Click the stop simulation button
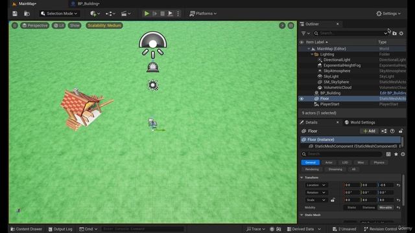Image resolution: width=415 pixels, height=233 pixels. tap(162, 14)
